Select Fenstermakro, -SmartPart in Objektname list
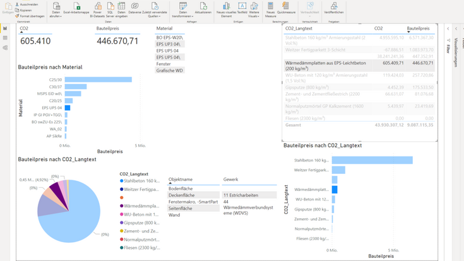Image resolution: width=464 pixels, height=261 pixels. point(194,202)
